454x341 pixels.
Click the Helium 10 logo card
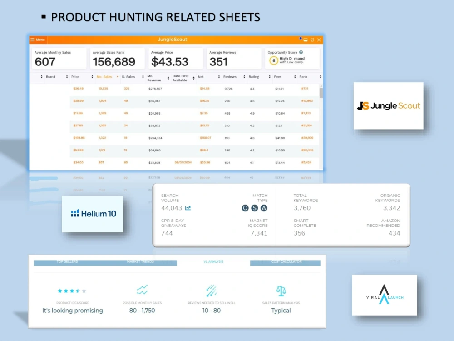tap(93, 214)
